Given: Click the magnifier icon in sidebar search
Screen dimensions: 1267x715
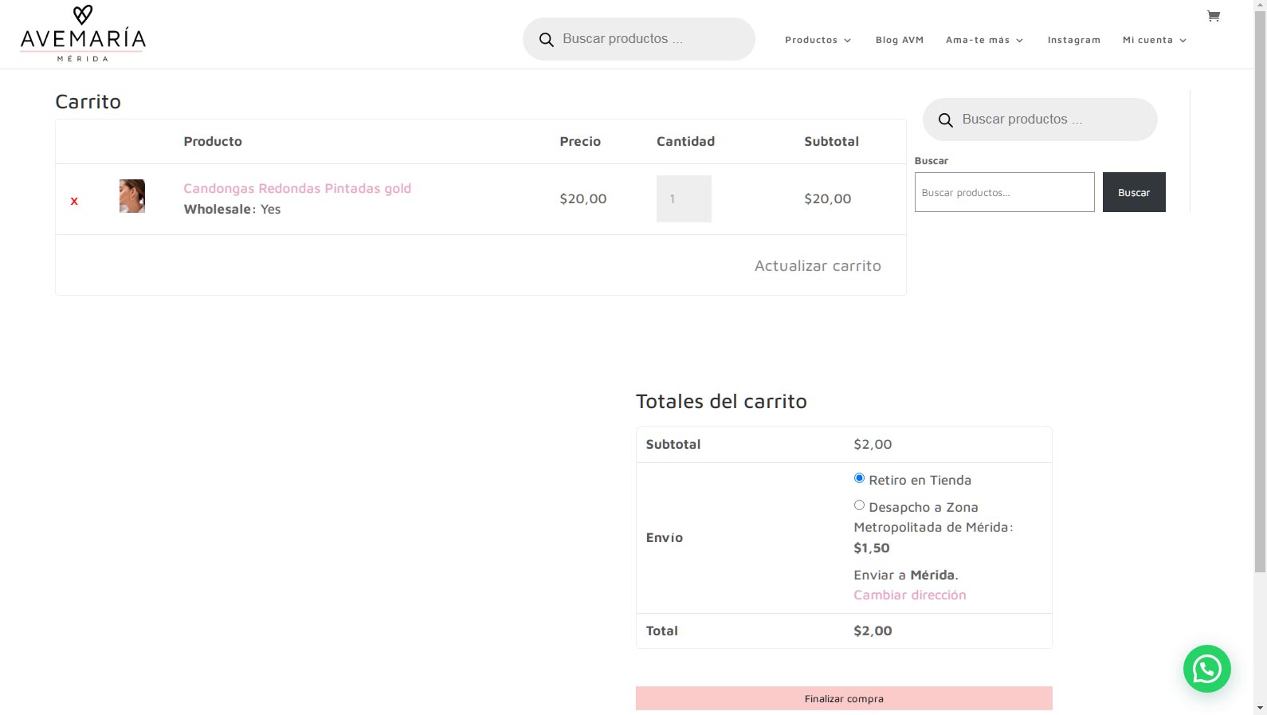Looking at the screenshot, I should point(945,120).
